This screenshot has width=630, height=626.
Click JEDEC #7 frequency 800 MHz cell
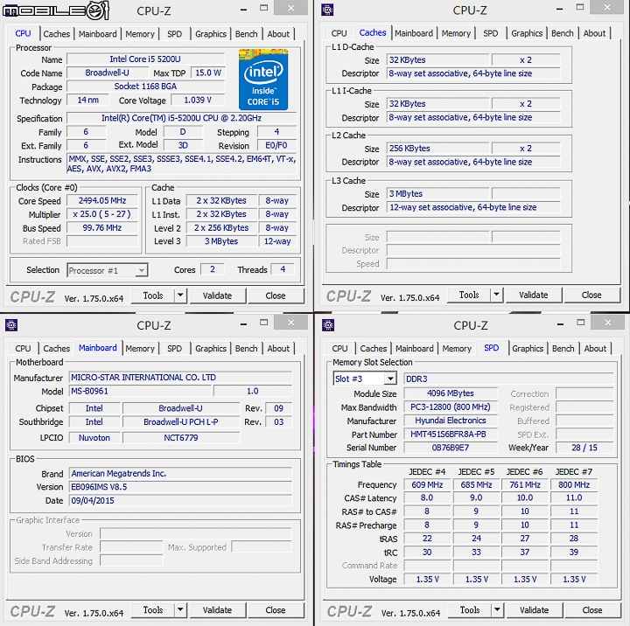click(x=574, y=484)
